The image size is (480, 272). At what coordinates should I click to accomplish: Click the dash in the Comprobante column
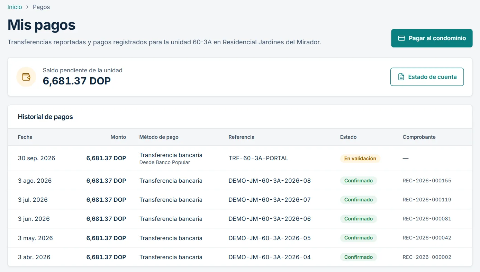pos(406,158)
